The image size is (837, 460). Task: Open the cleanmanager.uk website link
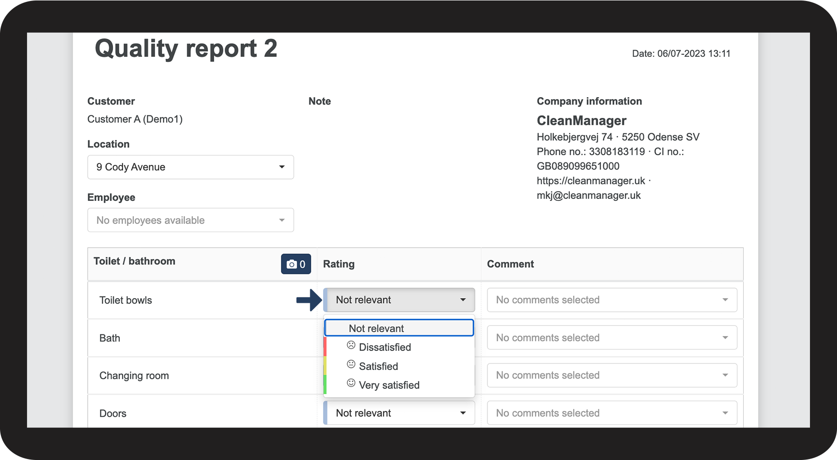click(x=591, y=181)
